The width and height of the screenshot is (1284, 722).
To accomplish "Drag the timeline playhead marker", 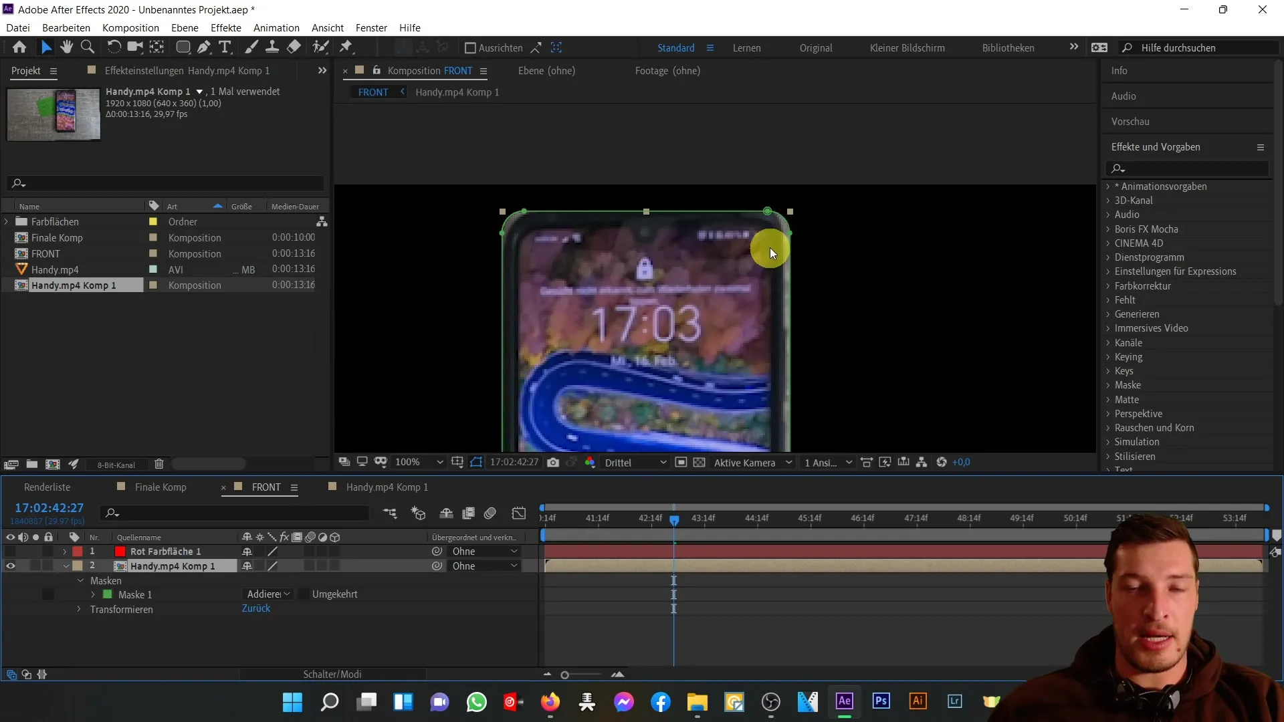I will coord(673,519).
